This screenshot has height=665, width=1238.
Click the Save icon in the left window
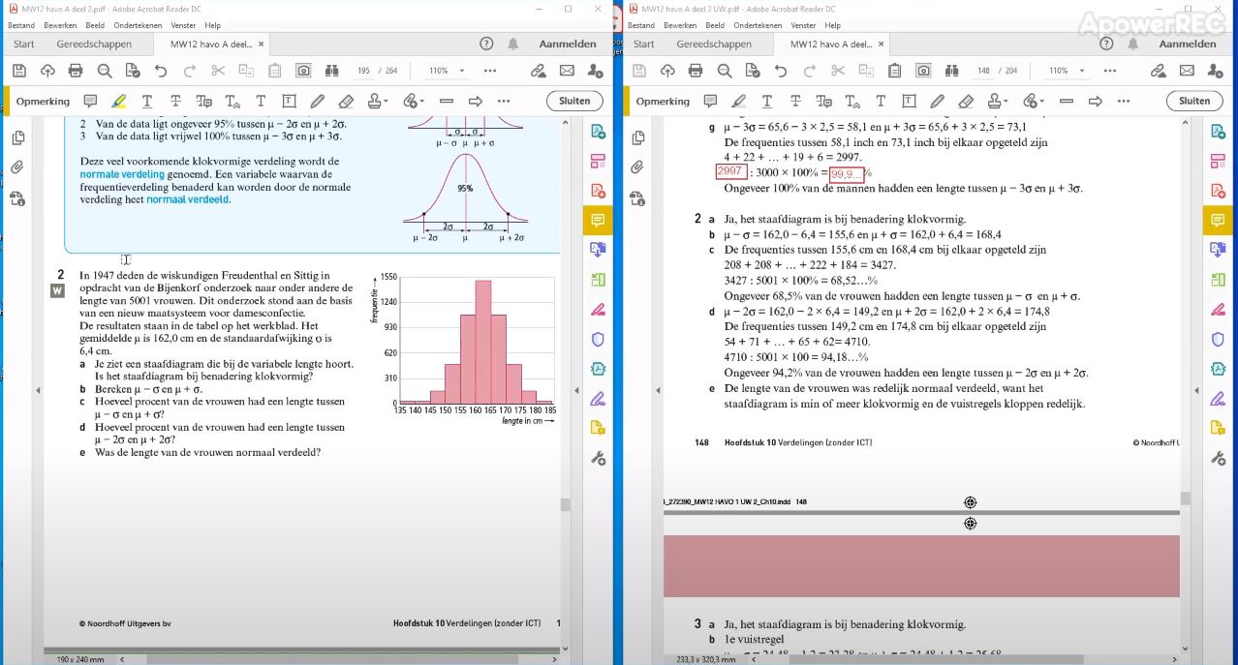[18, 71]
